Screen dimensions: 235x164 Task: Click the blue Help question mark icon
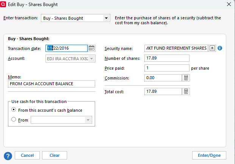(x=8, y=155)
